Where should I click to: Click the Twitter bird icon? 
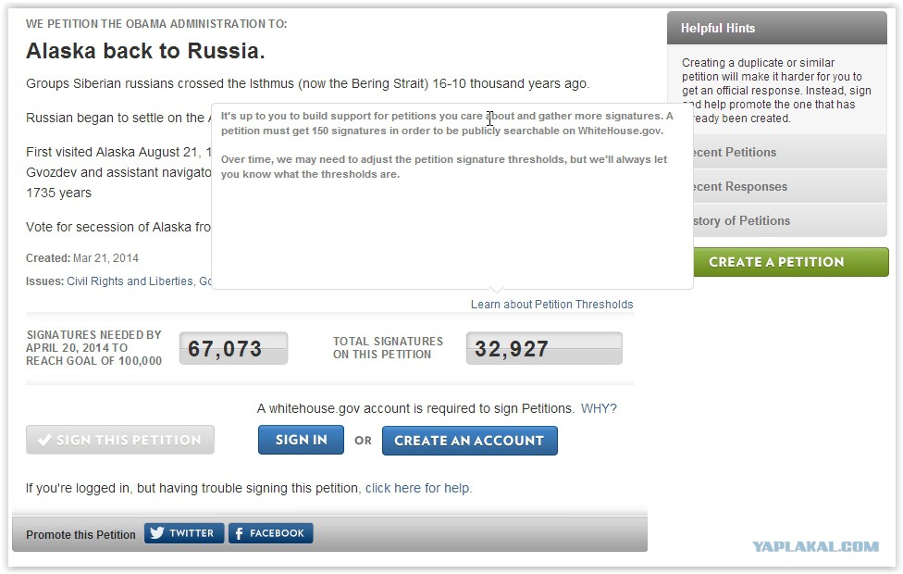tap(157, 533)
